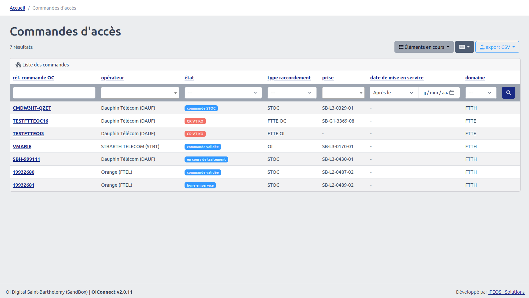Expand the prise filter combo box
Viewport: 529px width, 298px height.
[343, 93]
